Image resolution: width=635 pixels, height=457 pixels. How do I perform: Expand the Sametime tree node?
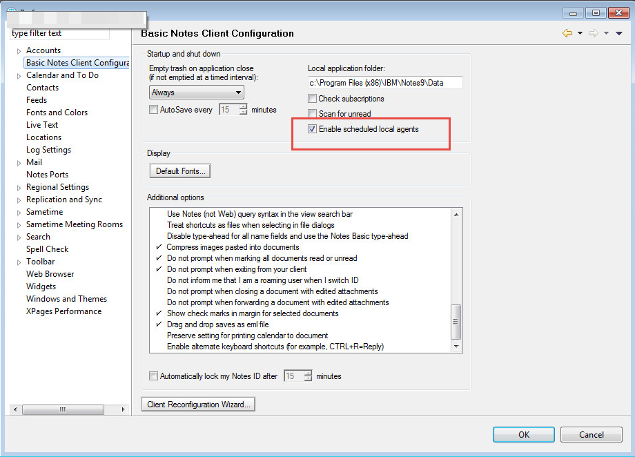tap(19, 213)
